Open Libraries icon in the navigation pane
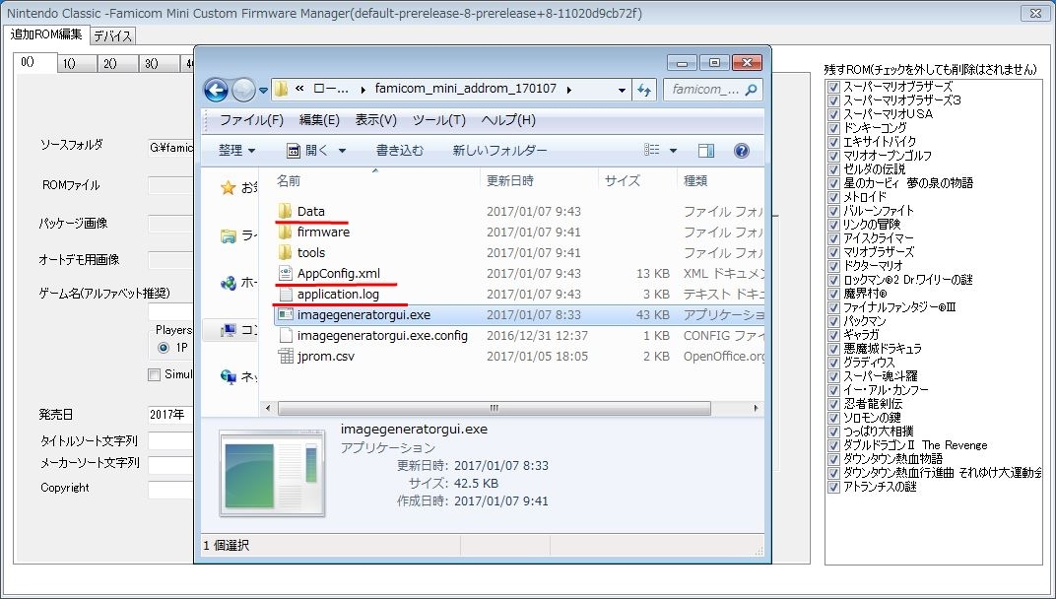 (x=229, y=235)
